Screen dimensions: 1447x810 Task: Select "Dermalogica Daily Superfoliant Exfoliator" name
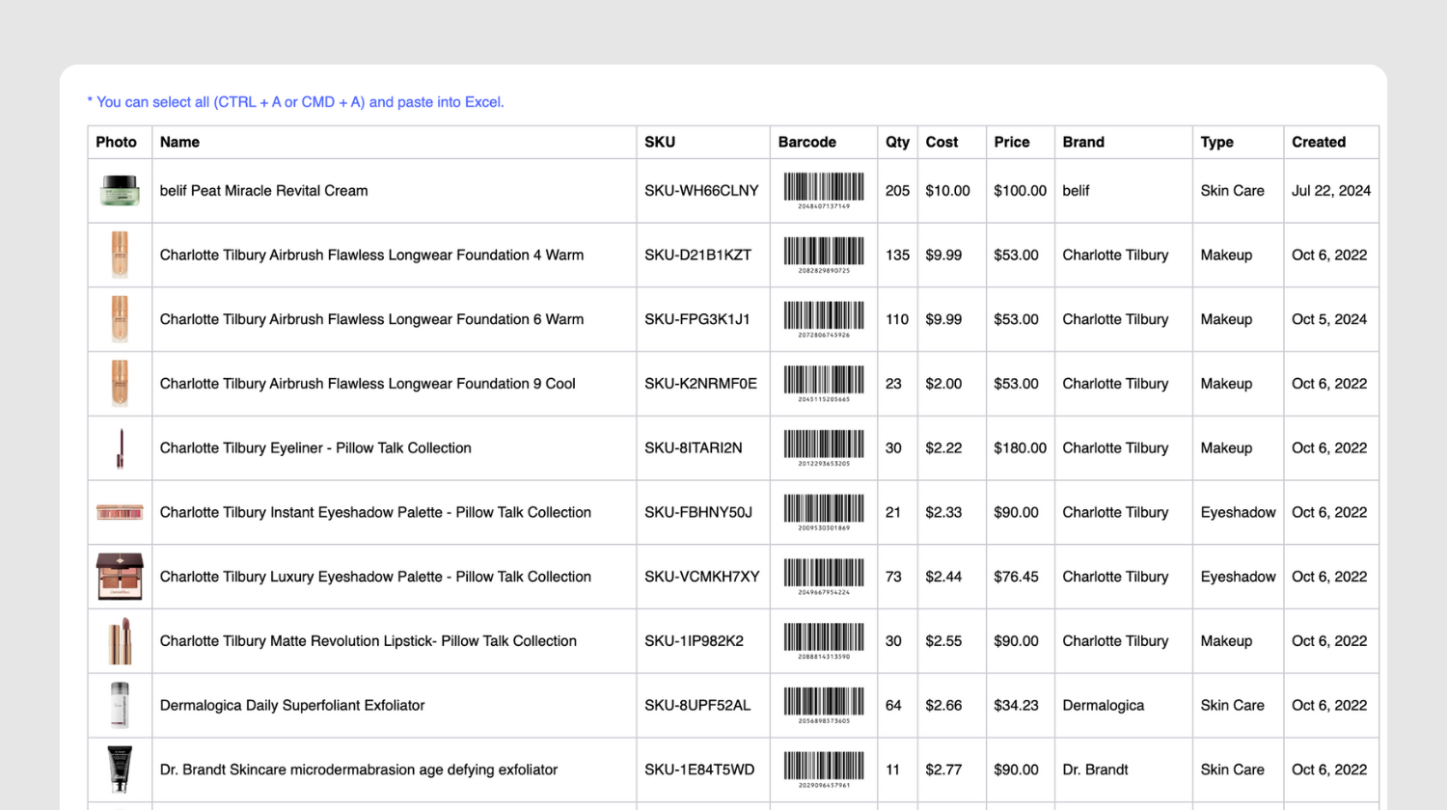tap(292, 705)
